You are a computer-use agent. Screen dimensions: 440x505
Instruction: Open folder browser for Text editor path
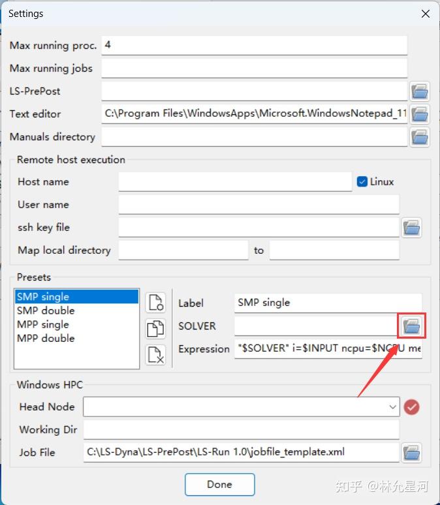coord(419,114)
